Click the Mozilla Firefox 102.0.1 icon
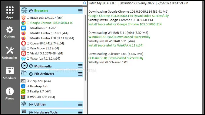Viewport: 205px width, 115px height. [23, 33]
